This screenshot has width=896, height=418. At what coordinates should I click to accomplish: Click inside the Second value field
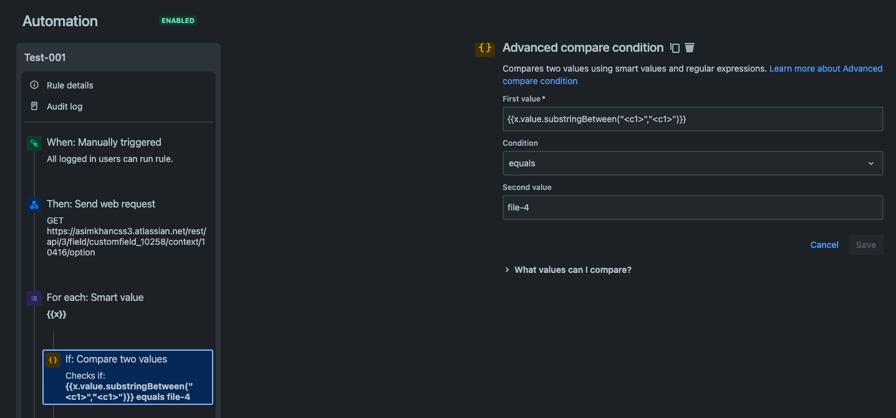692,207
